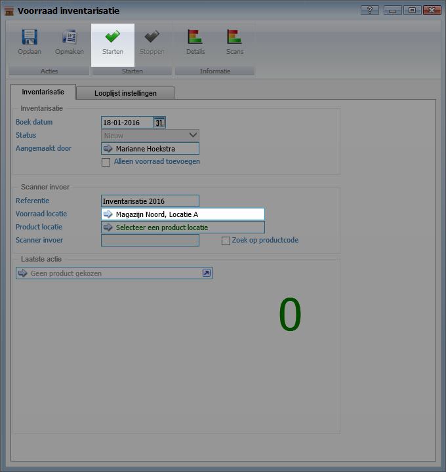Toggle Zoek op productcode checkbox
The image size is (446, 472).
(x=226, y=241)
